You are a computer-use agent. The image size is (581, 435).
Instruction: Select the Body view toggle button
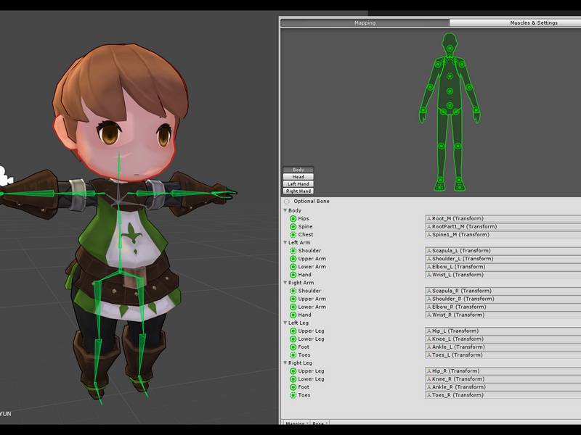298,170
